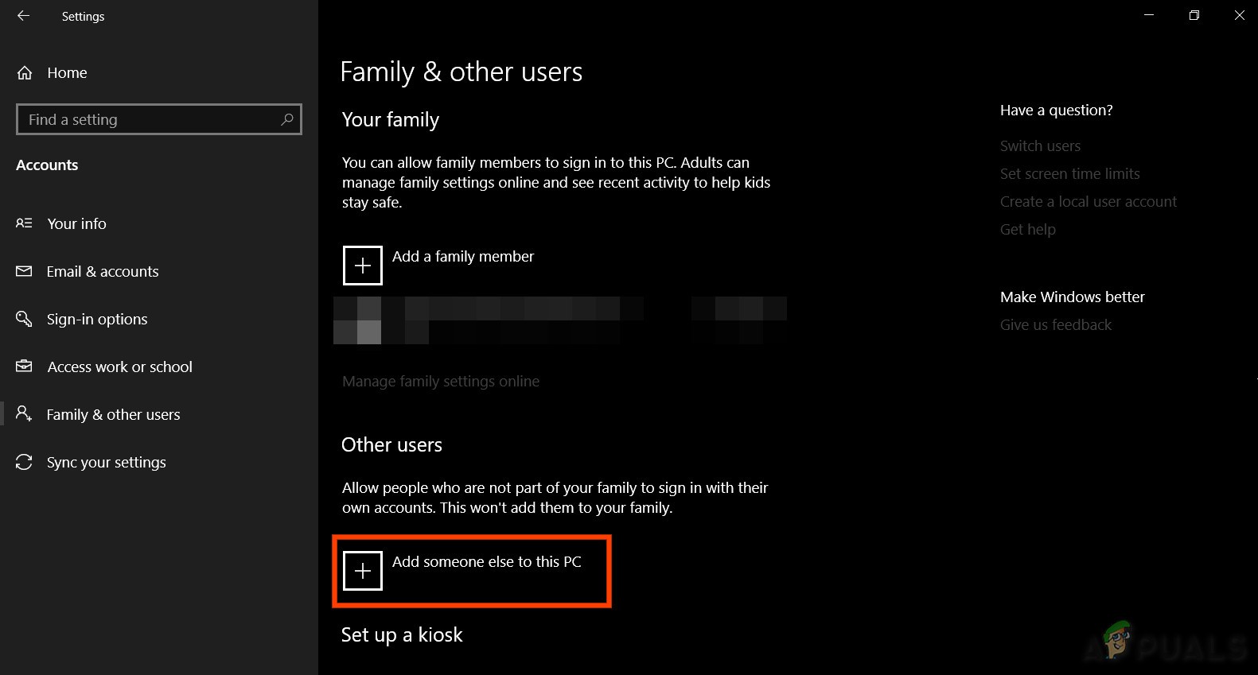Click the back arrow in Settings
1258x675 pixels.
(24, 16)
